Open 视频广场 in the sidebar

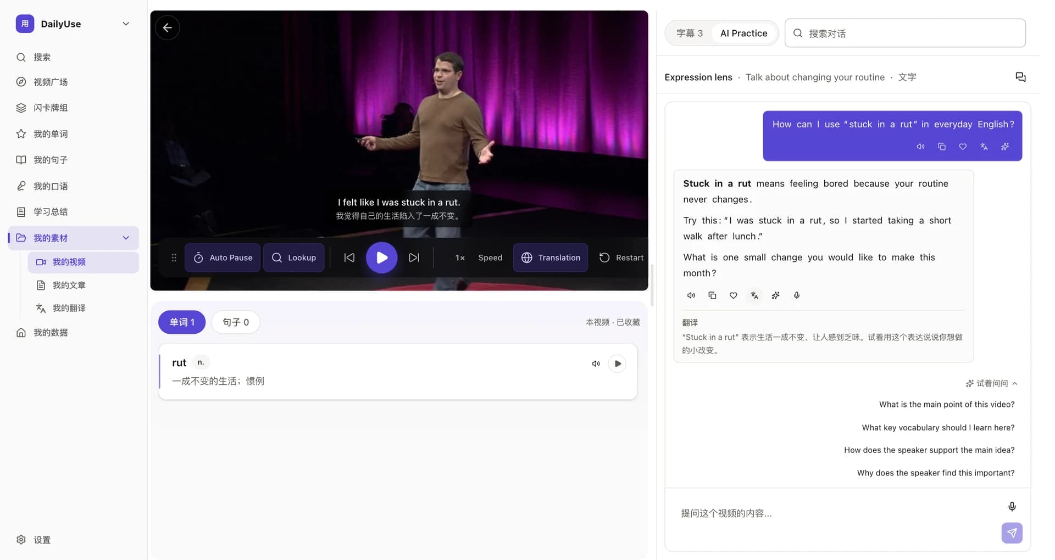pos(73,82)
